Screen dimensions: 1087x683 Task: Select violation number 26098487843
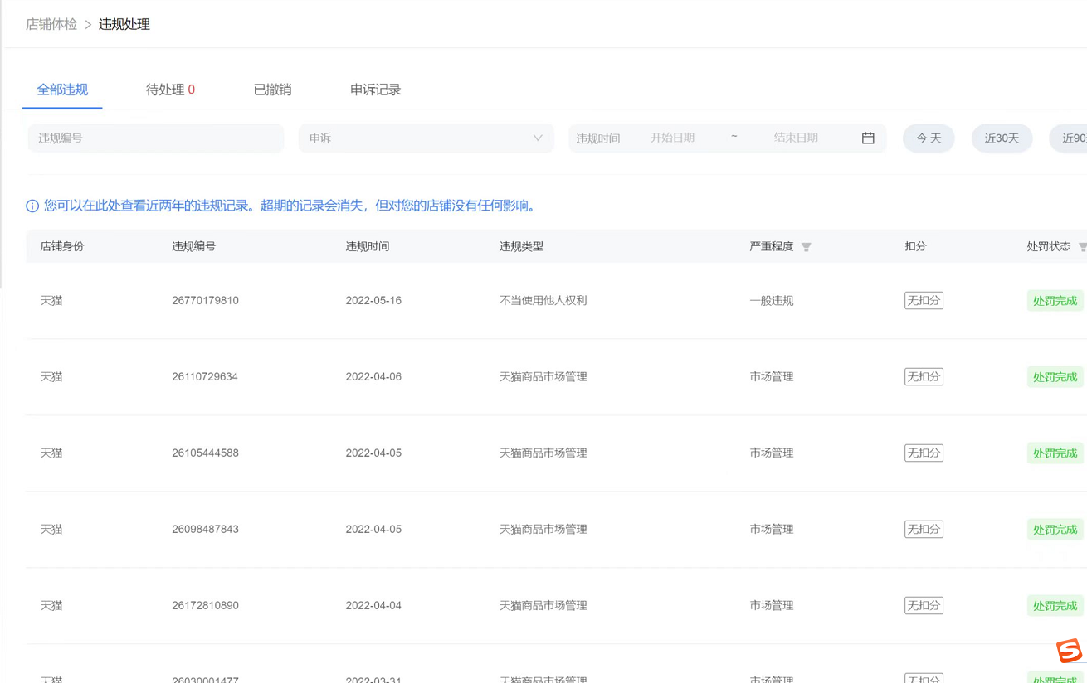(x=205, y=530)
